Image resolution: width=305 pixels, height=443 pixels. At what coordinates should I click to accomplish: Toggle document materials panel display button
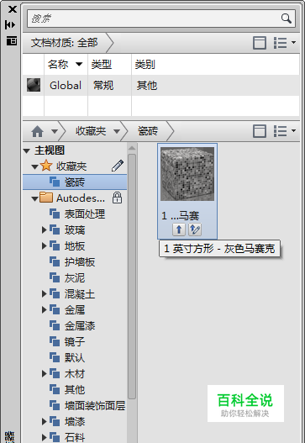click(260, 43)
